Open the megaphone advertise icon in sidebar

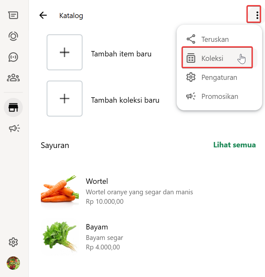point(14,128)
